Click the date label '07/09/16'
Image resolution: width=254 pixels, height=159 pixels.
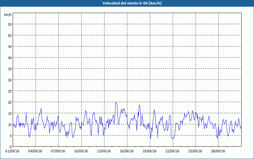point(58,151)
